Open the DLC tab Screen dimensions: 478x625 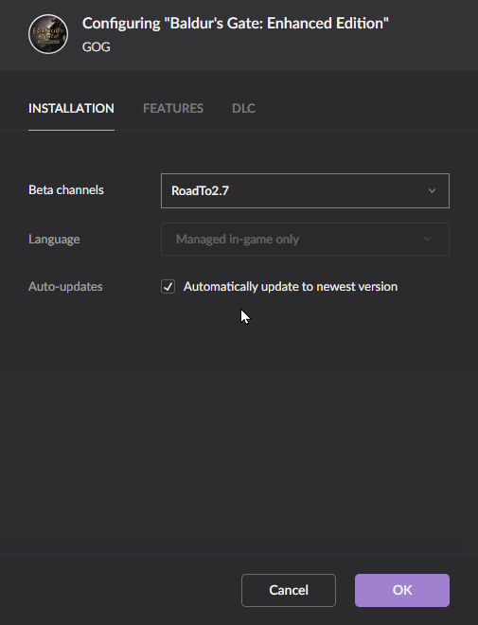click(x=244, y=108)
